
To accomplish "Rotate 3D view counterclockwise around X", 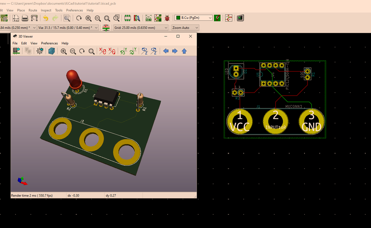I will point(112,51).
